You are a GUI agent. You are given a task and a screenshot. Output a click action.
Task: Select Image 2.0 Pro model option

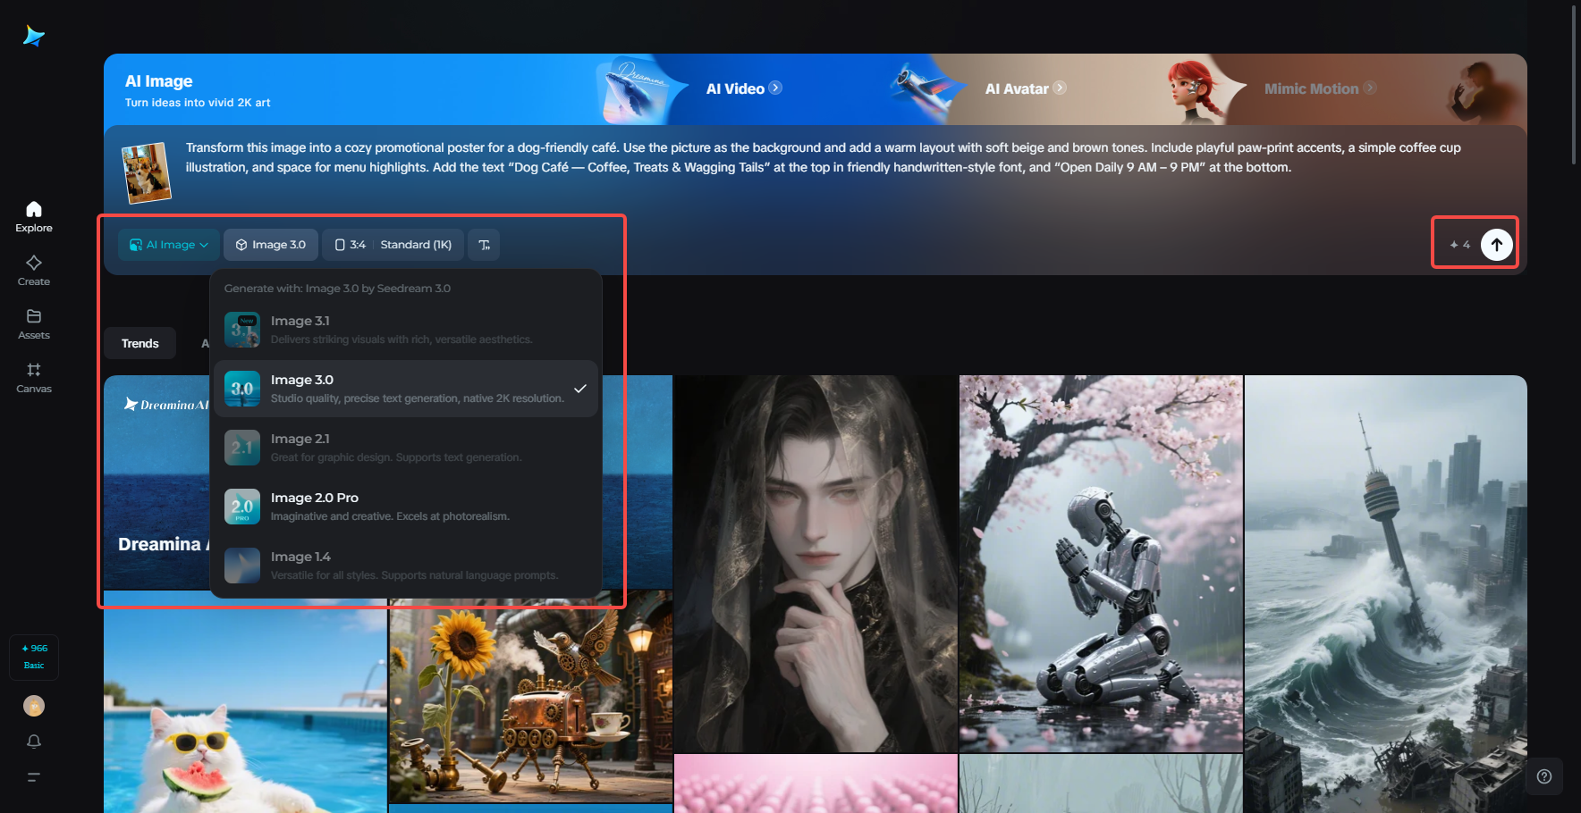[406, 507]
